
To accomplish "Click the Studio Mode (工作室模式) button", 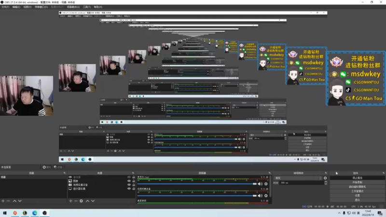I will (x=357, y=191).
